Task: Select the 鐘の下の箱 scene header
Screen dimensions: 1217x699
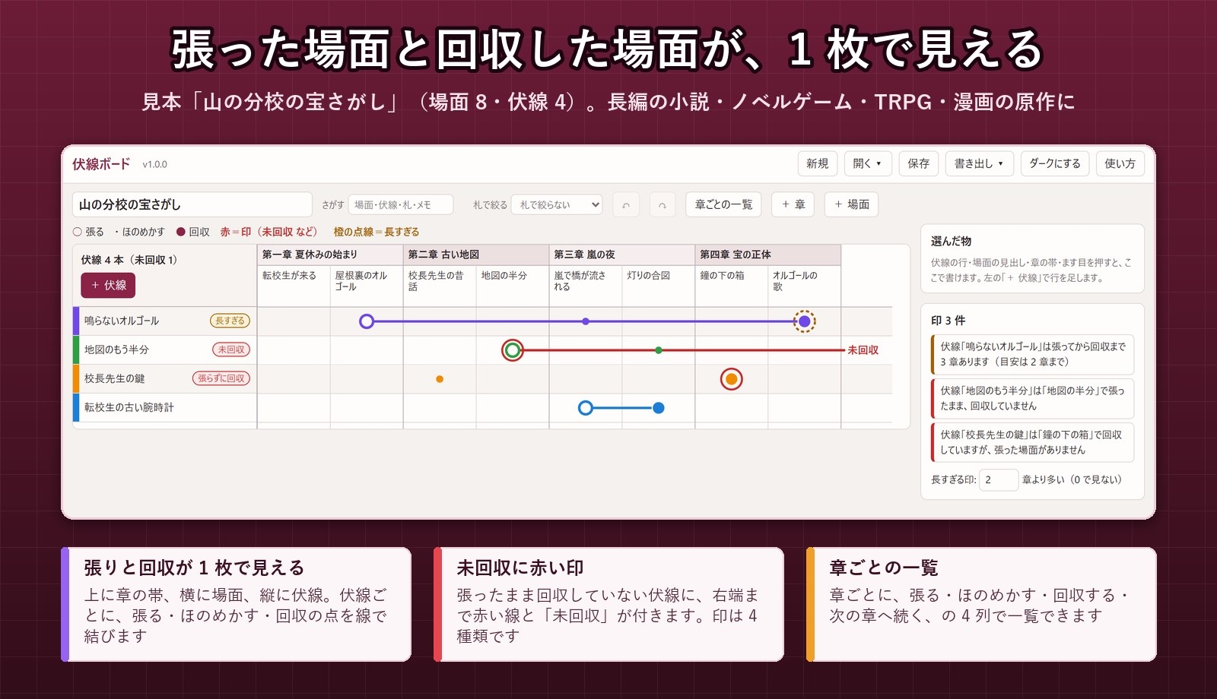Action: [732, 286]
